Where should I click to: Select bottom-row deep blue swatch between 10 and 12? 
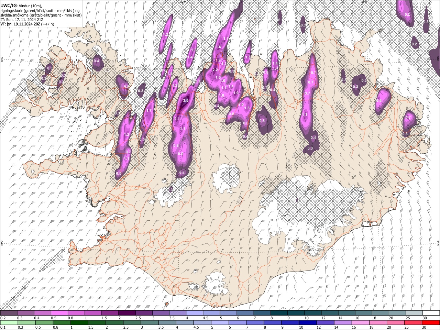click(307, 322)
